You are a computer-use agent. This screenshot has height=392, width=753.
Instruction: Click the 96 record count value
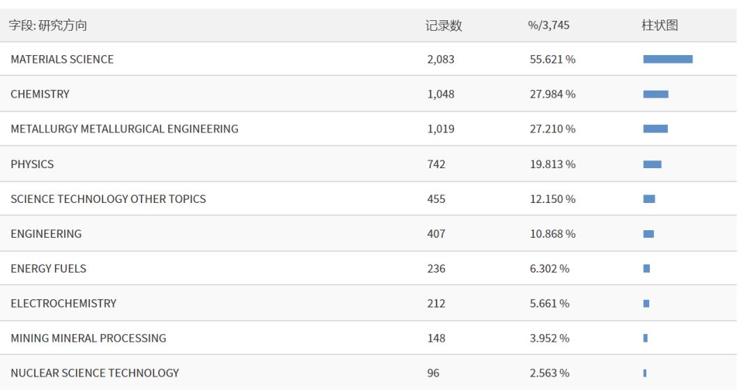point(433,373)
